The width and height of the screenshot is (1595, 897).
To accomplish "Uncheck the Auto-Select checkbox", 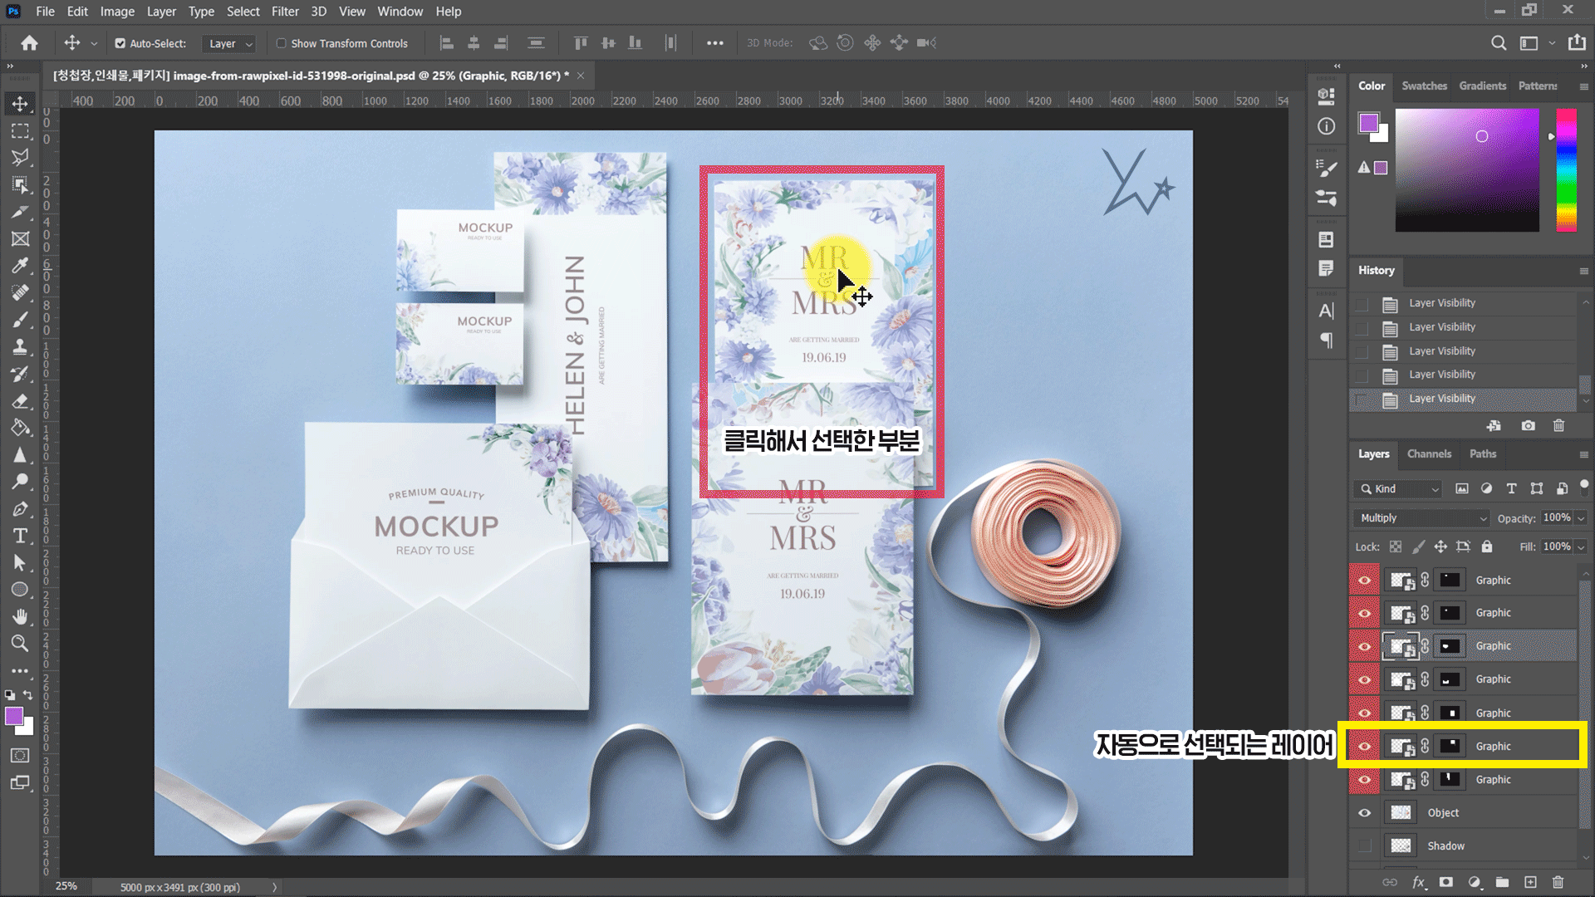I will [x=120, y=43].
